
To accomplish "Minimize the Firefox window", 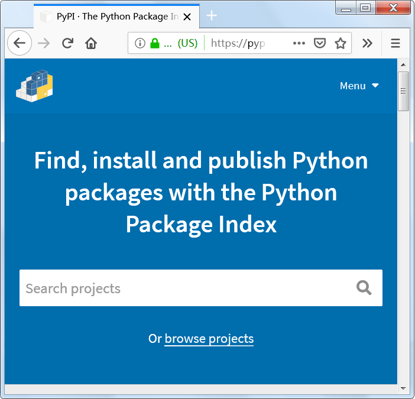I will (x=346, y=8).
